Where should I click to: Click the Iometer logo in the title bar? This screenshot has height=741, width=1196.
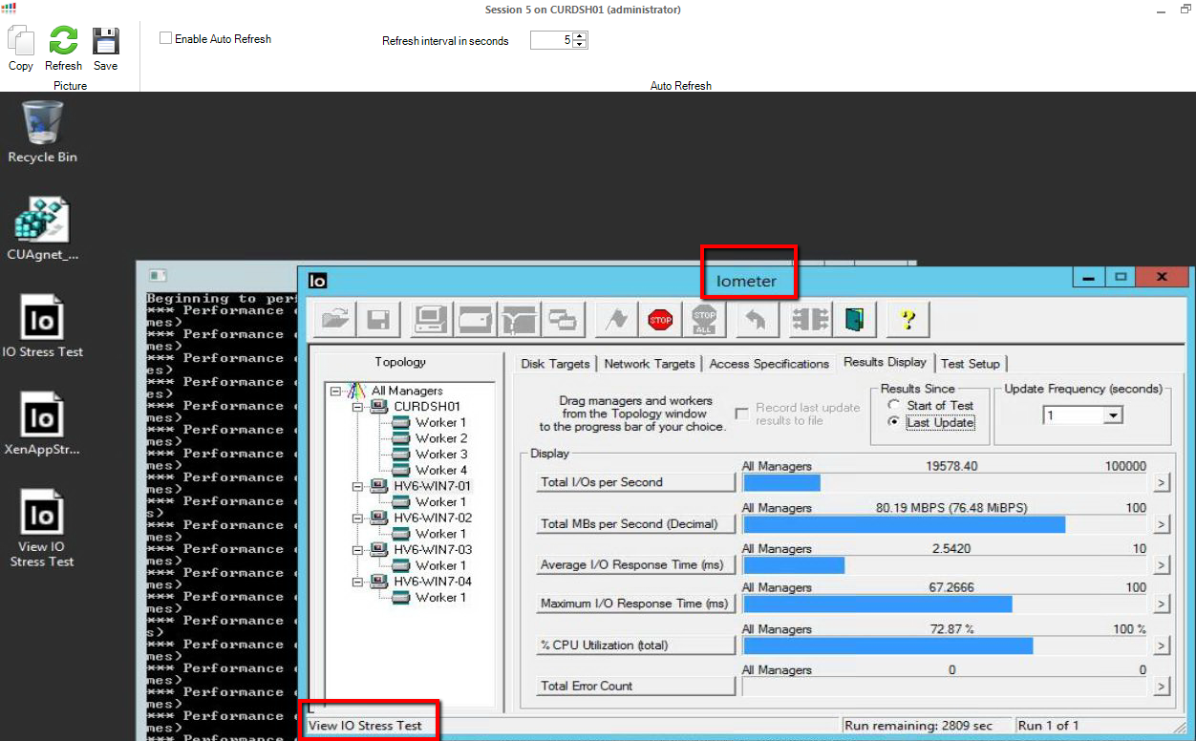(318, 281)
